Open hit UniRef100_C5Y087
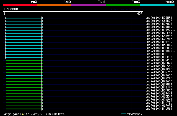The image size is (177, 116). (159, 36)
